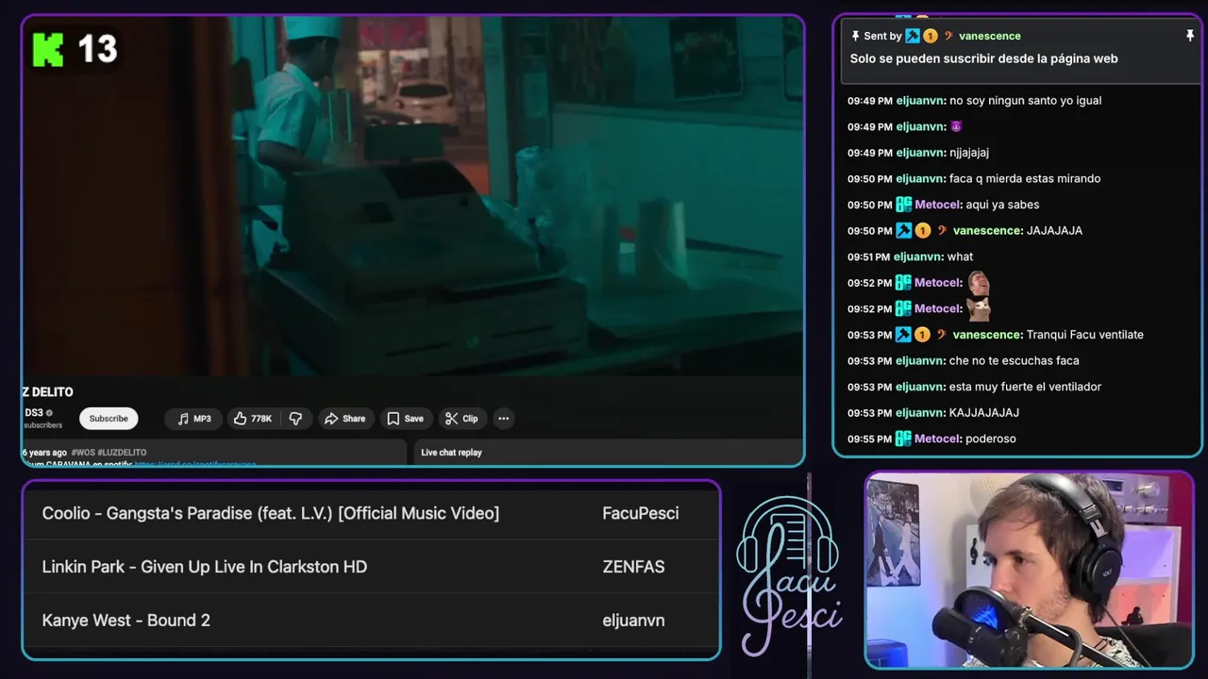Share the YouTube video
Screen dimensions: 1208x679
click(344, 419)
